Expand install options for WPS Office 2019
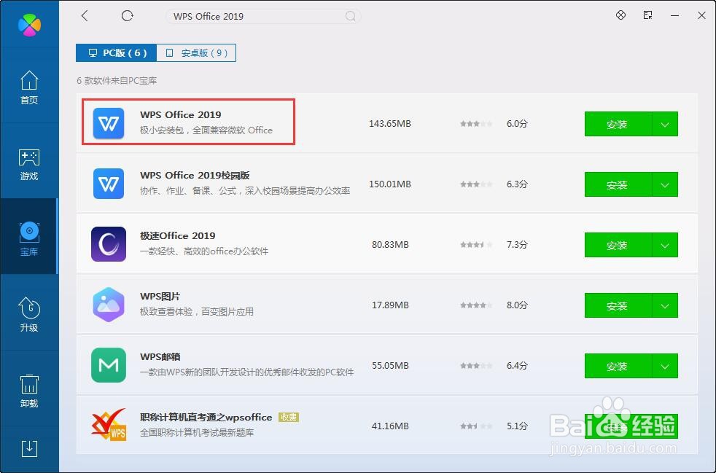 [665, 124]
